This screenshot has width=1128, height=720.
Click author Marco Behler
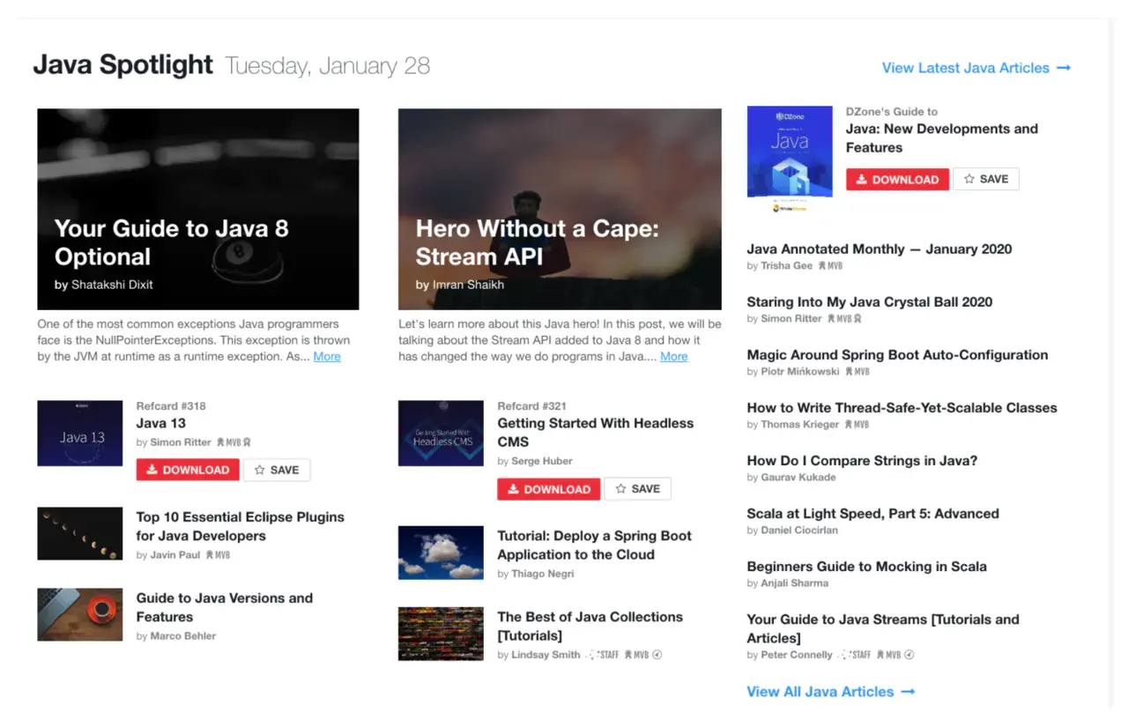pyautogui.click(x=182, y=636)
